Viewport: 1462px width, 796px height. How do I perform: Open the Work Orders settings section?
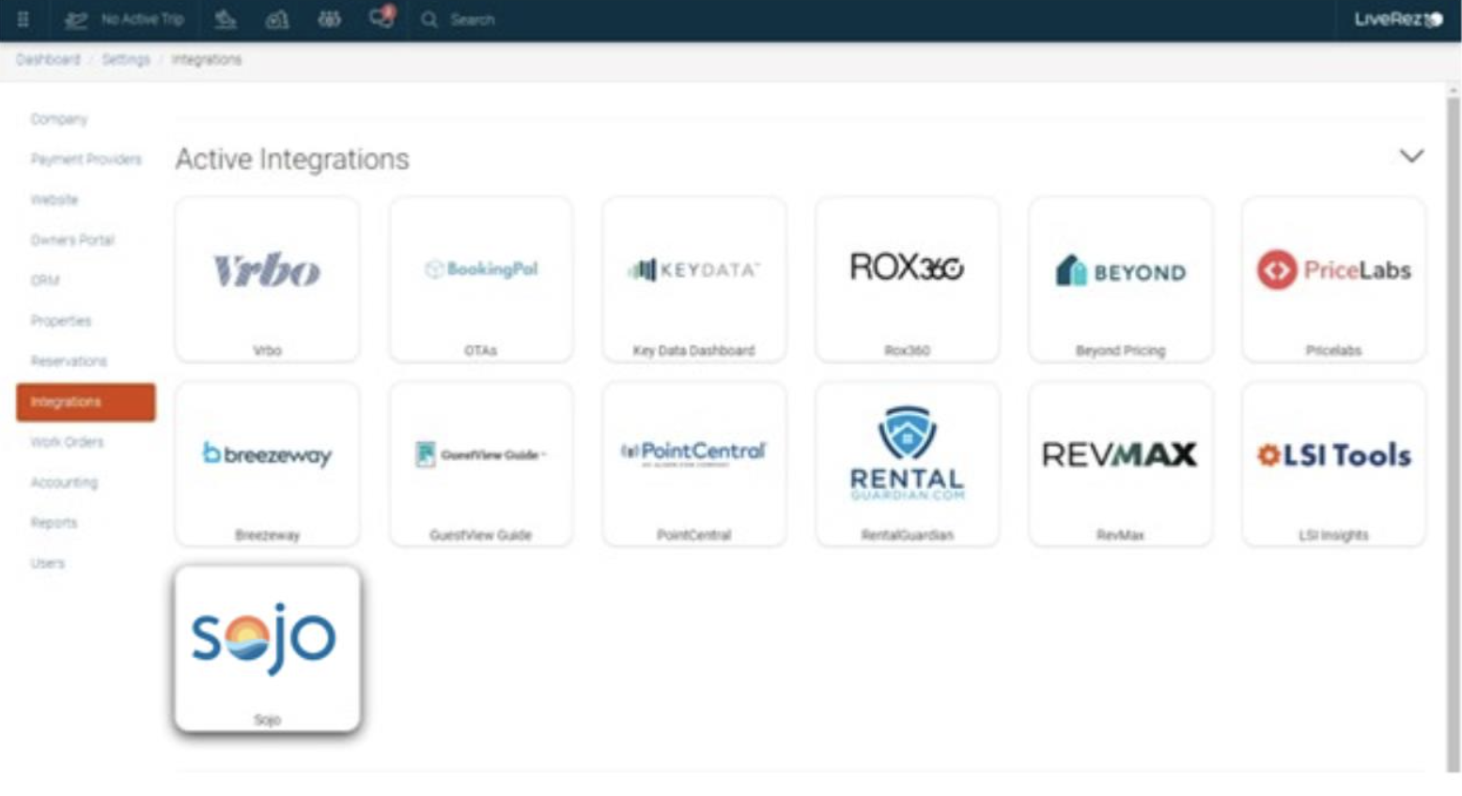67,442
